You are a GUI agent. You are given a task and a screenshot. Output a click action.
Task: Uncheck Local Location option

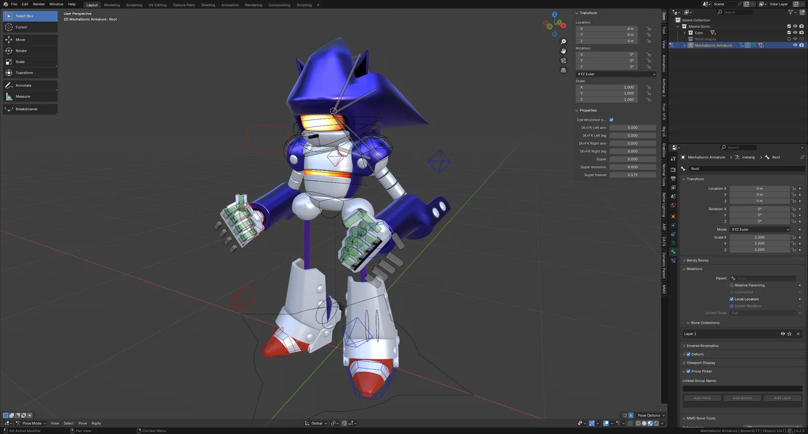(731, 299)
